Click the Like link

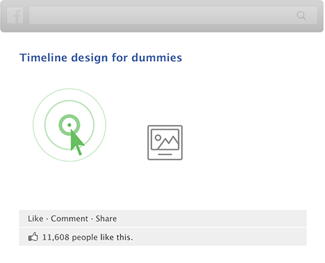pyautogui.click(x=35, y=218)
